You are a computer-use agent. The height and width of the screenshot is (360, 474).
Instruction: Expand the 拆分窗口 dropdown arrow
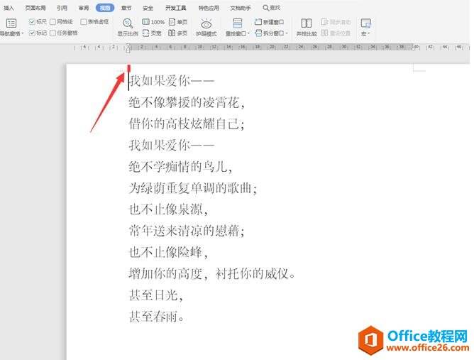[287, 33]
